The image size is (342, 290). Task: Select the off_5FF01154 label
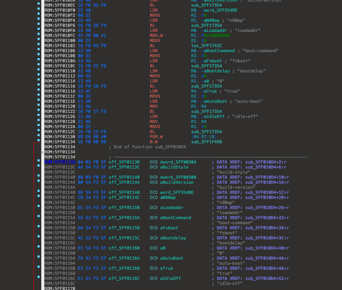coord(124,218)
